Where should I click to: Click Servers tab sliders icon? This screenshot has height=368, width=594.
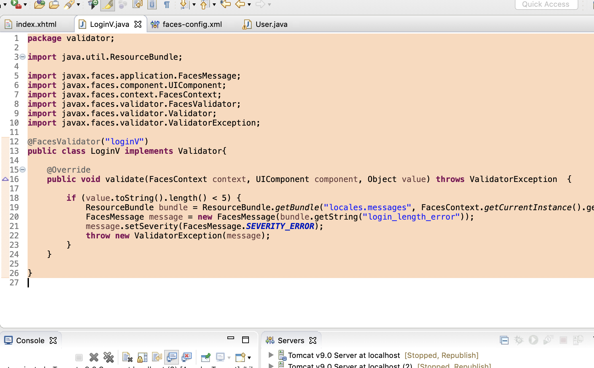(270, 340)
